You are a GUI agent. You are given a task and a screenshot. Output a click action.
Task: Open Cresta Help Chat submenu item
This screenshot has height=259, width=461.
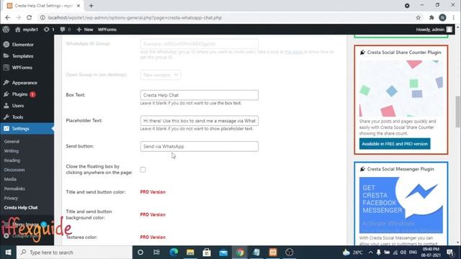coord(21,208)
